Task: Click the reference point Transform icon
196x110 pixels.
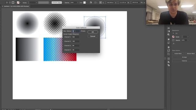Action: coord(100,2)
